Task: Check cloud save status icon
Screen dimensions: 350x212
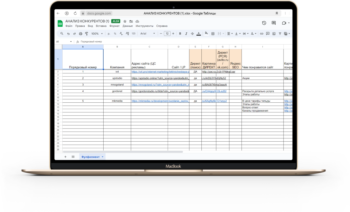Action: click(x=137, y=22)
